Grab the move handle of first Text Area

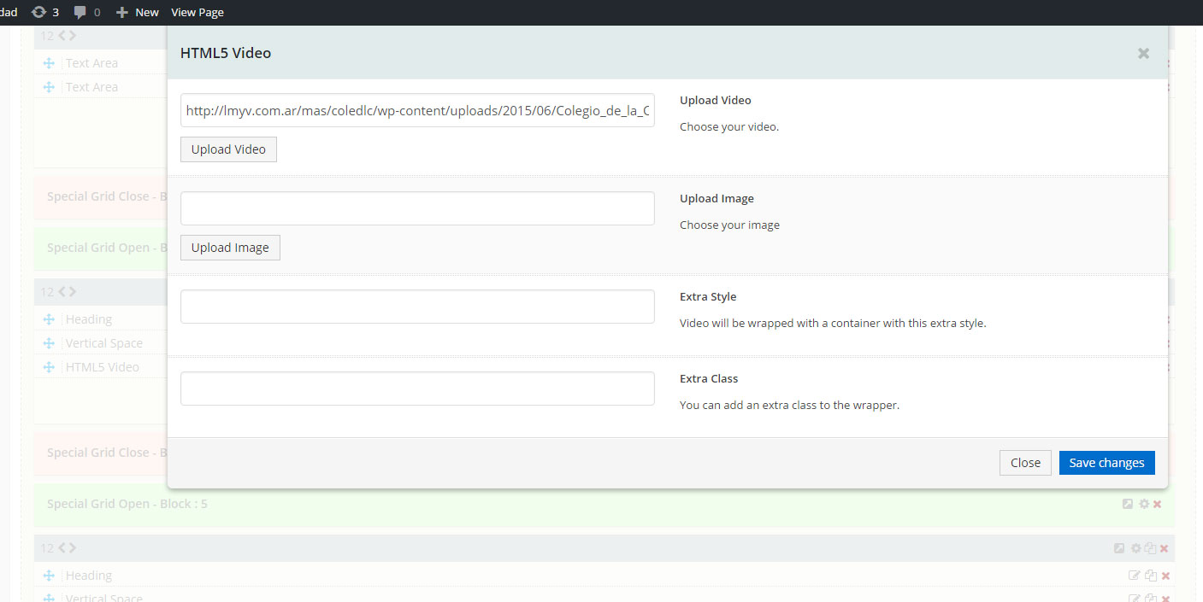[49, 63]
